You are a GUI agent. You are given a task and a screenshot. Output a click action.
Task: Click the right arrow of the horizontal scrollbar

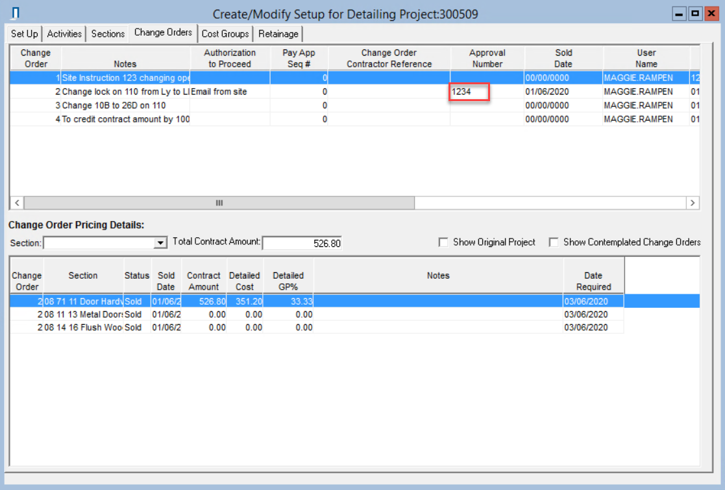[692, 203]
